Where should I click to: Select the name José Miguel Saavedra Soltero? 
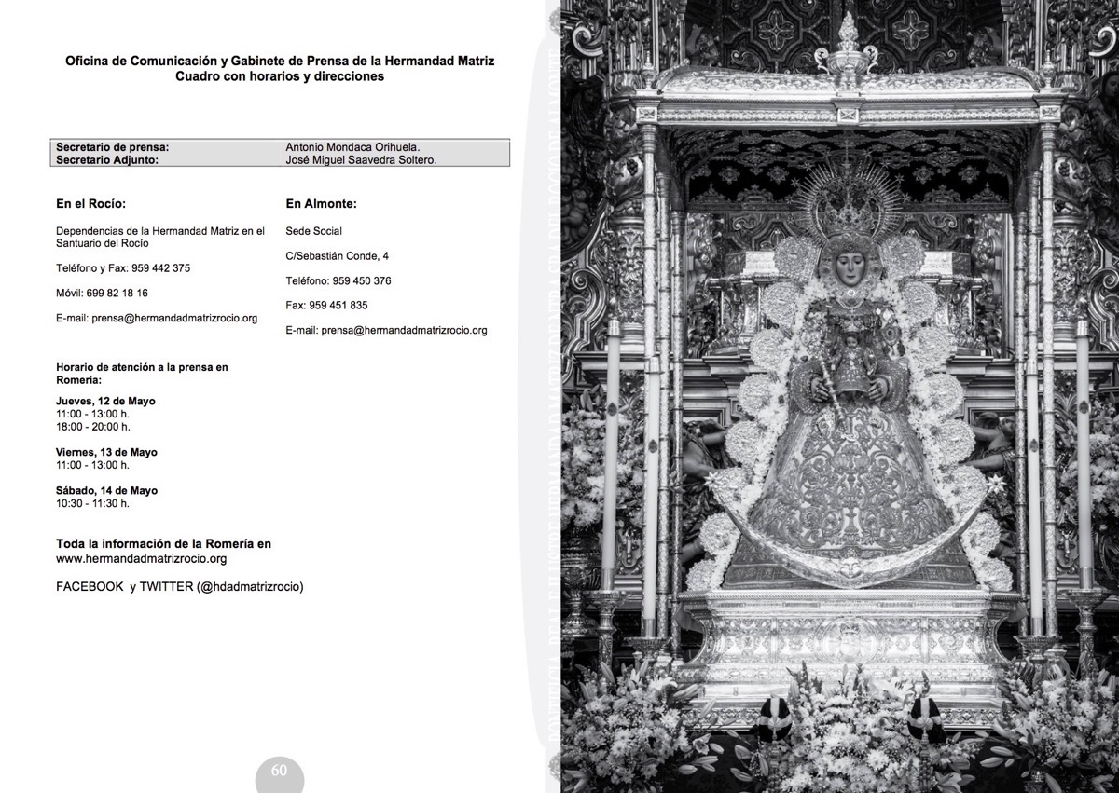(361, 159)
